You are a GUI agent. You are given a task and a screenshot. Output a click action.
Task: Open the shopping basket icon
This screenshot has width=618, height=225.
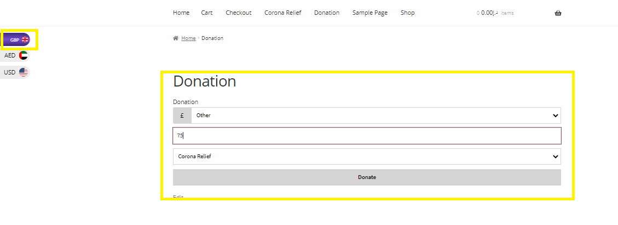pyautogui.click(x=558, y=13)
